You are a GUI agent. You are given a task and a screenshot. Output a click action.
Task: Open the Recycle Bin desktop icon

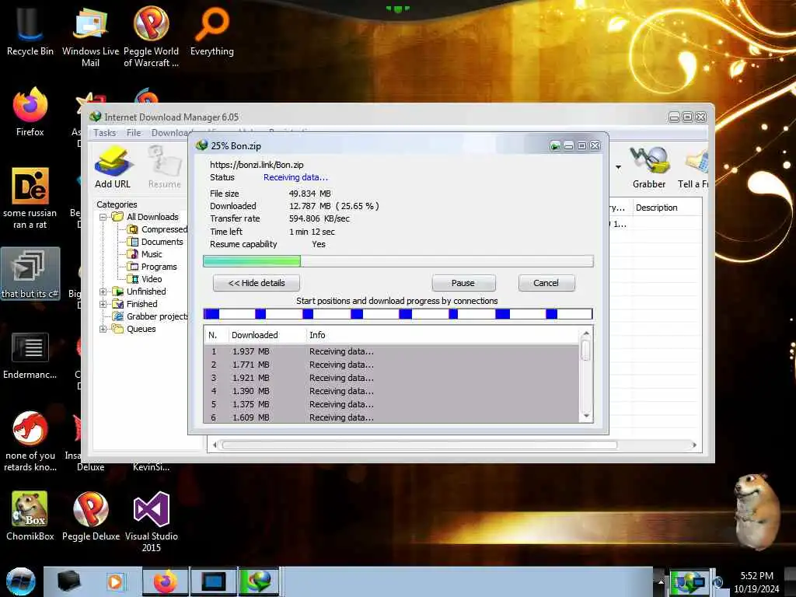point(30,31)
